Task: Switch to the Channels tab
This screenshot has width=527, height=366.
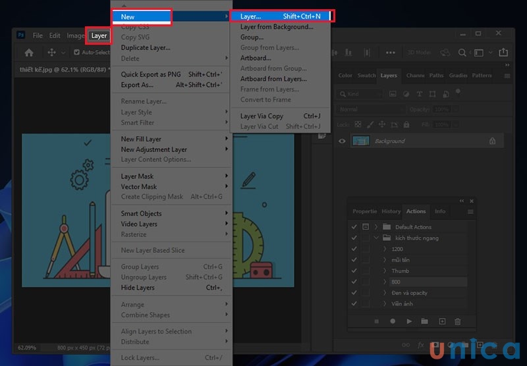Action: point(415,76)
